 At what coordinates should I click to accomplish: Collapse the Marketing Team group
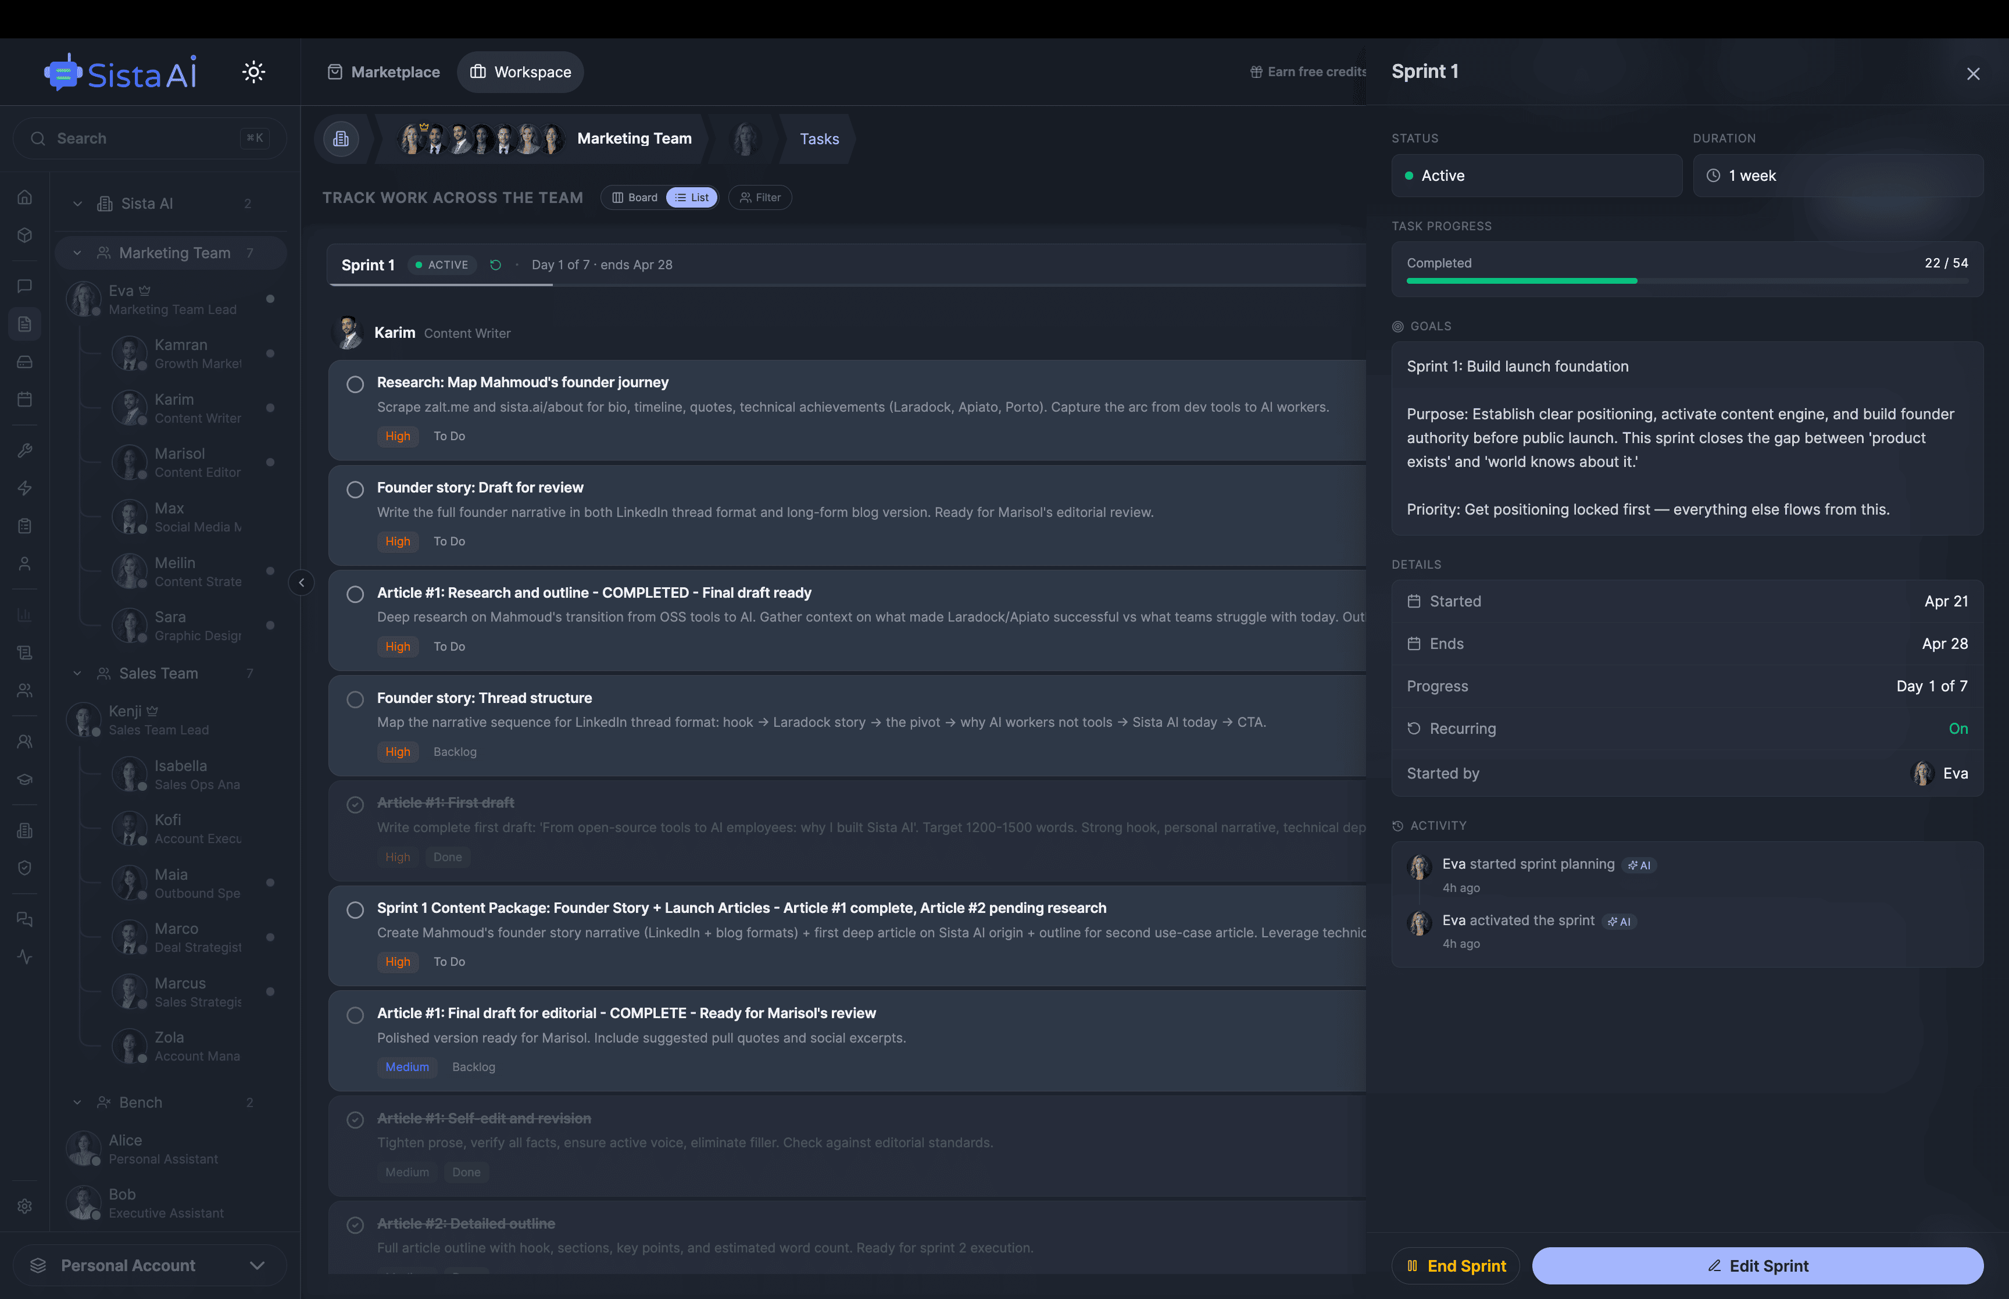77,253
